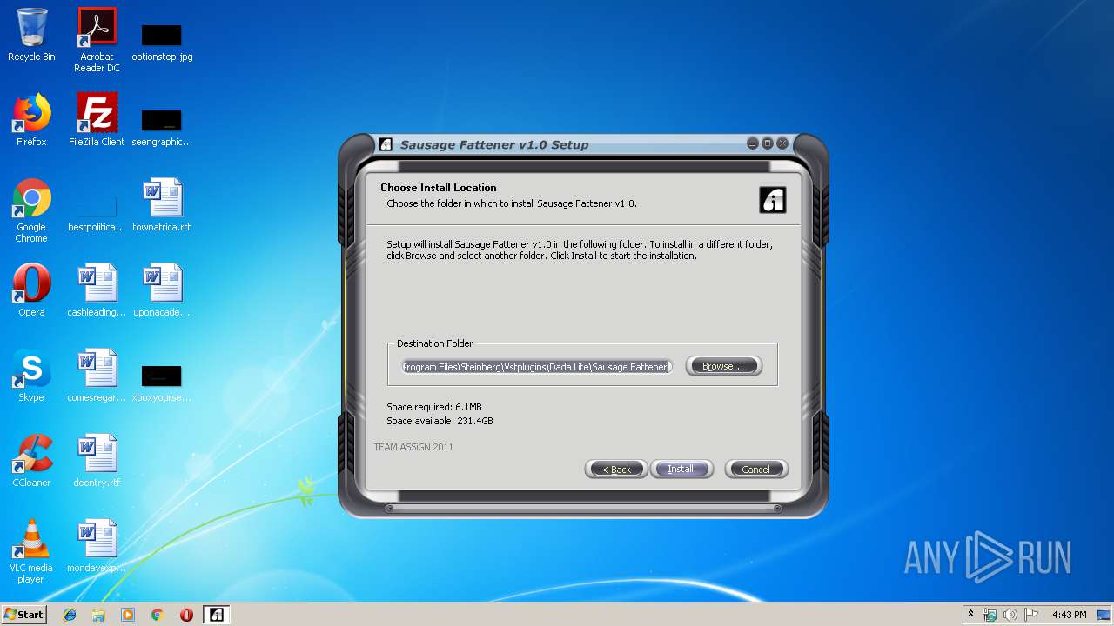Select the comesregar document on desktop
Viewport: 1114px width, 626px height.
click(x=97, y=376)
